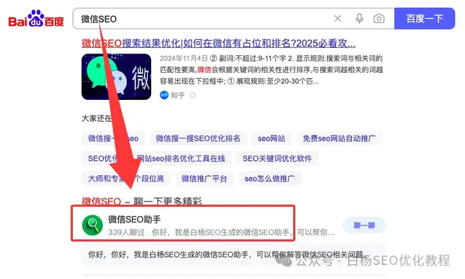
Task: Click the 知乎 source avatar icon
Action: click(164, 95)
